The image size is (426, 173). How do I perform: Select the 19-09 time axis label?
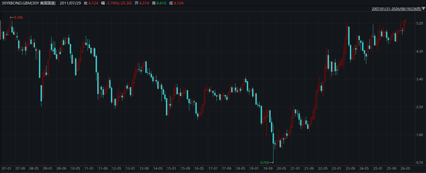coord(268,169)
